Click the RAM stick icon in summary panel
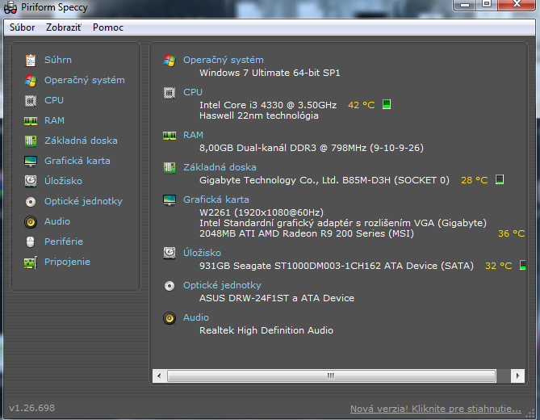The image size is (540, 420). [x=169, y=136]
